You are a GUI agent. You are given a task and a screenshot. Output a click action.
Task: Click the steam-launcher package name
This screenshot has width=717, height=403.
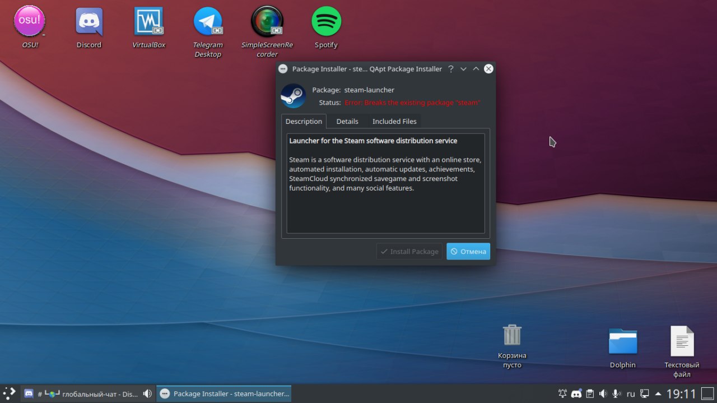click(x=369, y=90)
